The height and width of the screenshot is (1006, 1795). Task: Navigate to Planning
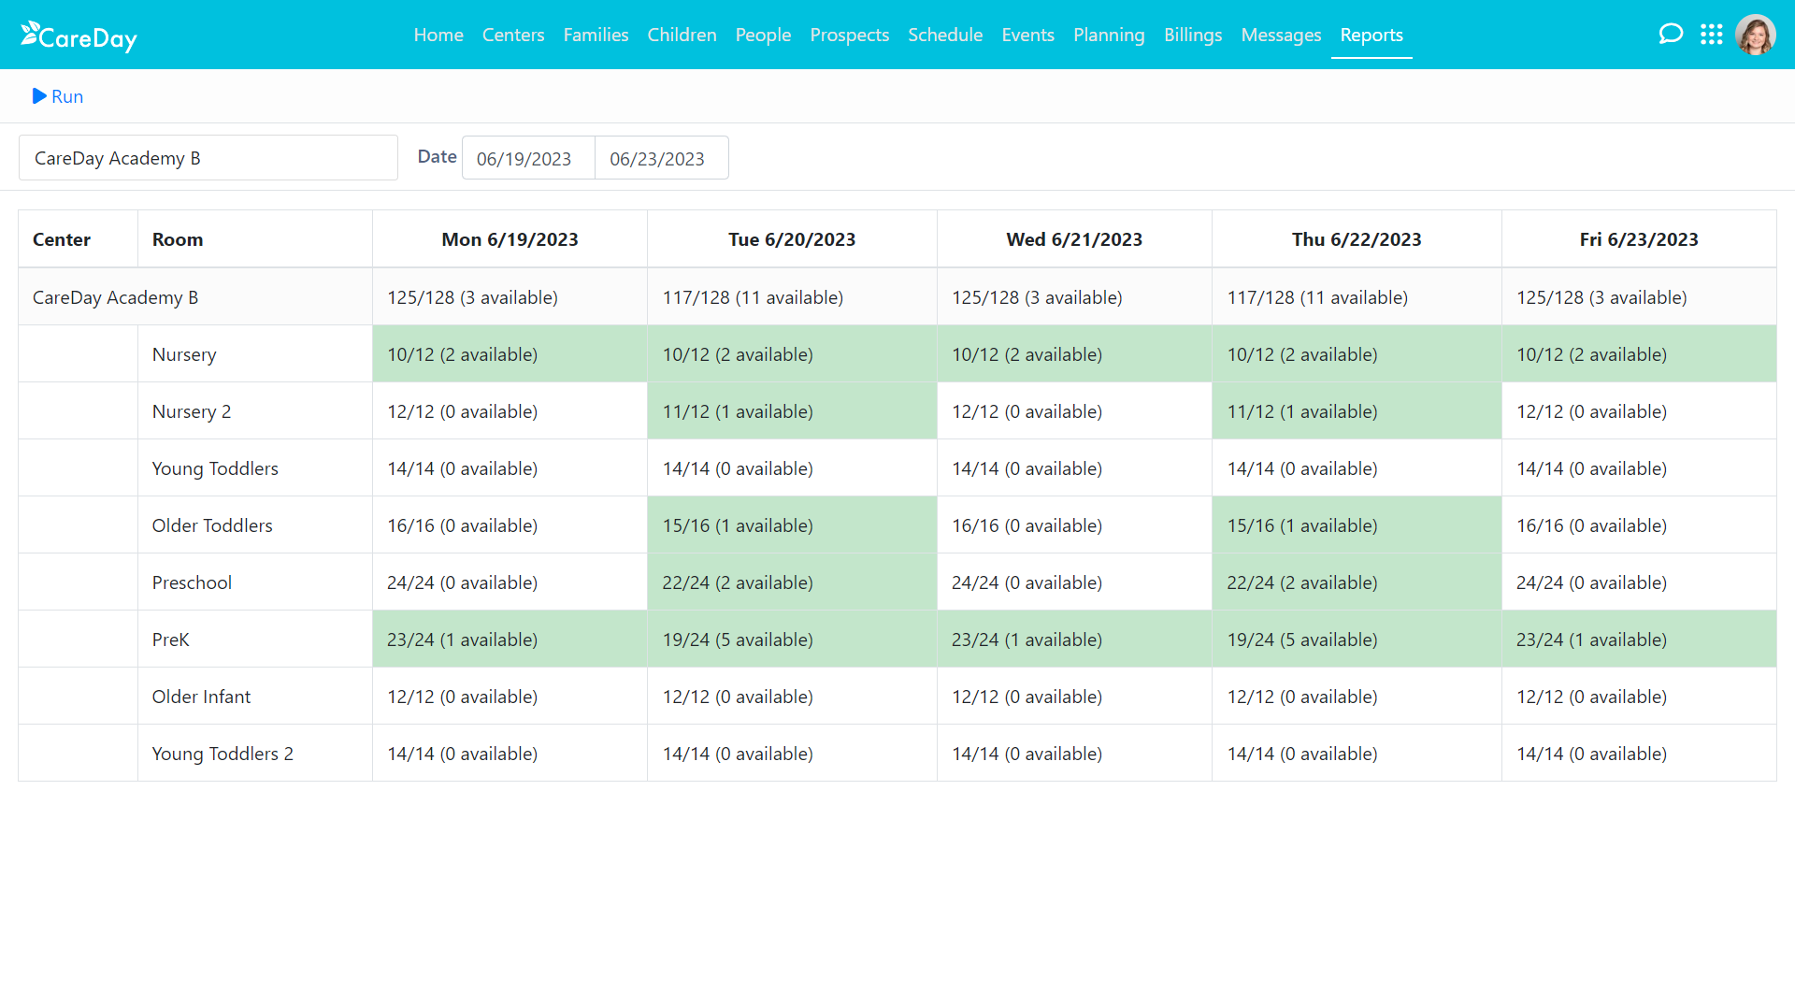tap(1109, 35)
